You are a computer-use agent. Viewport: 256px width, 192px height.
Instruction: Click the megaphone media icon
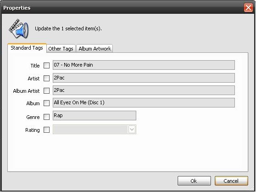click(x=19, y=29)
